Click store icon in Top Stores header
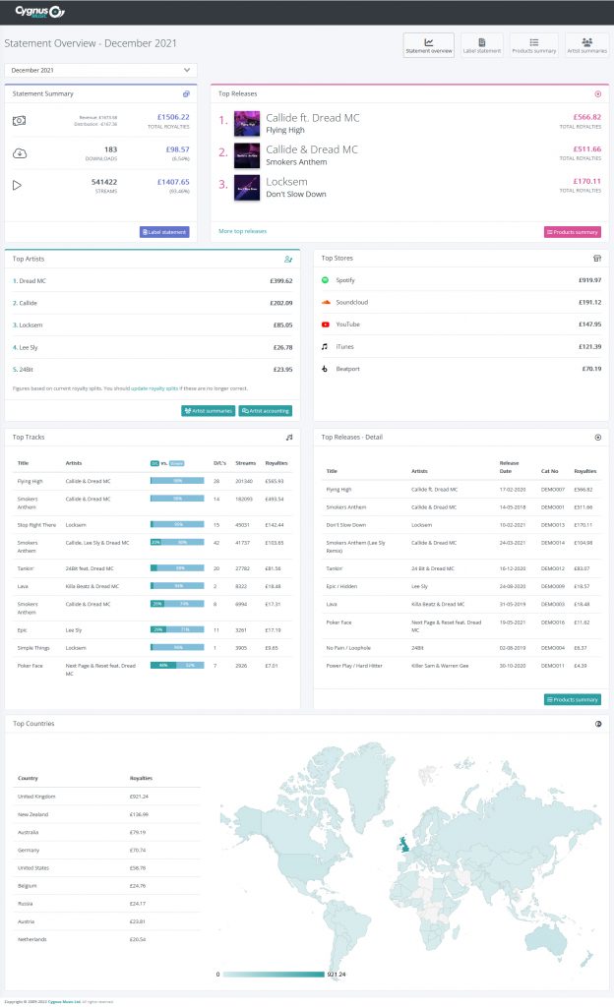Viewport: 614px width, 1007px height. 597,259
